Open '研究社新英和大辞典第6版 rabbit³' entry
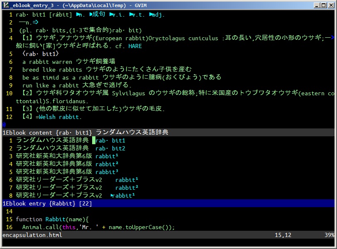This screenshot has width=337, height=249. coord(67,172)
